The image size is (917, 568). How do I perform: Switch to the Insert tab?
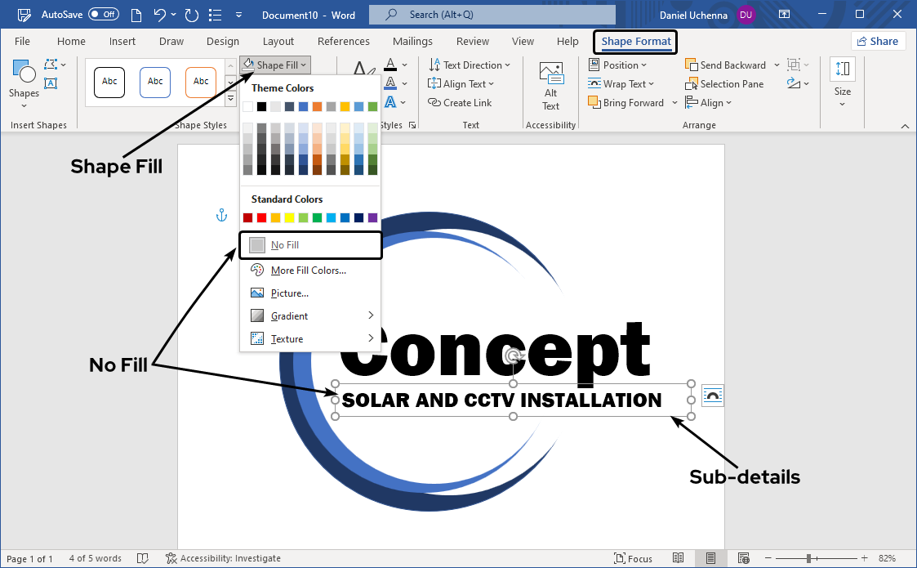(122, 41)
